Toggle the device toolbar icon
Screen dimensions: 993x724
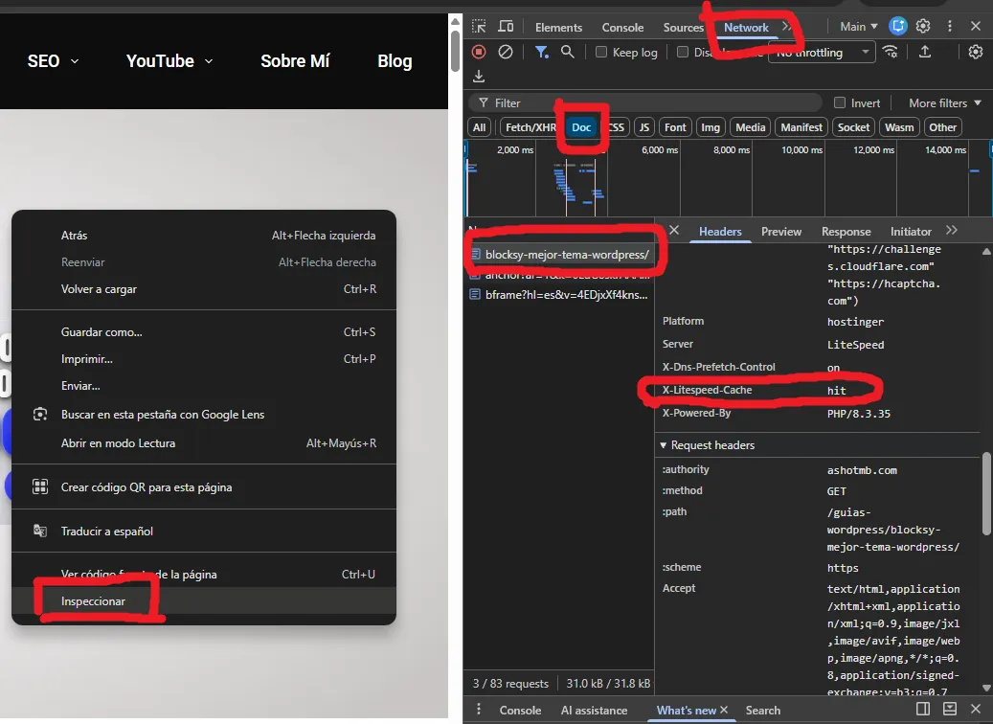506,27
